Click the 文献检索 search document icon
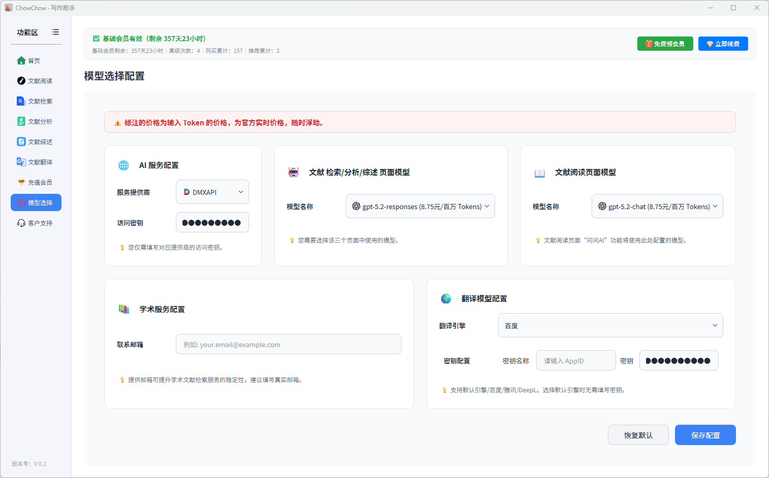 [x=21, y=101]
